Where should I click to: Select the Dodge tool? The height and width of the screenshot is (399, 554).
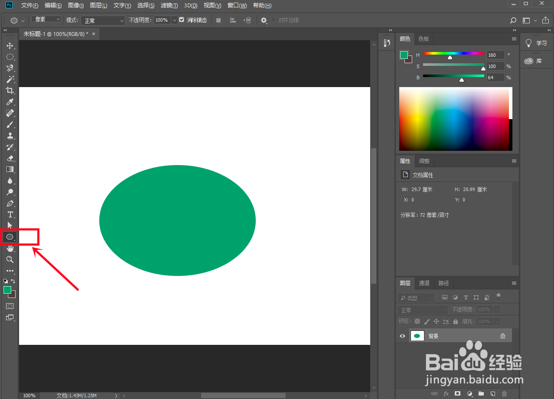[x=10, y=192]
